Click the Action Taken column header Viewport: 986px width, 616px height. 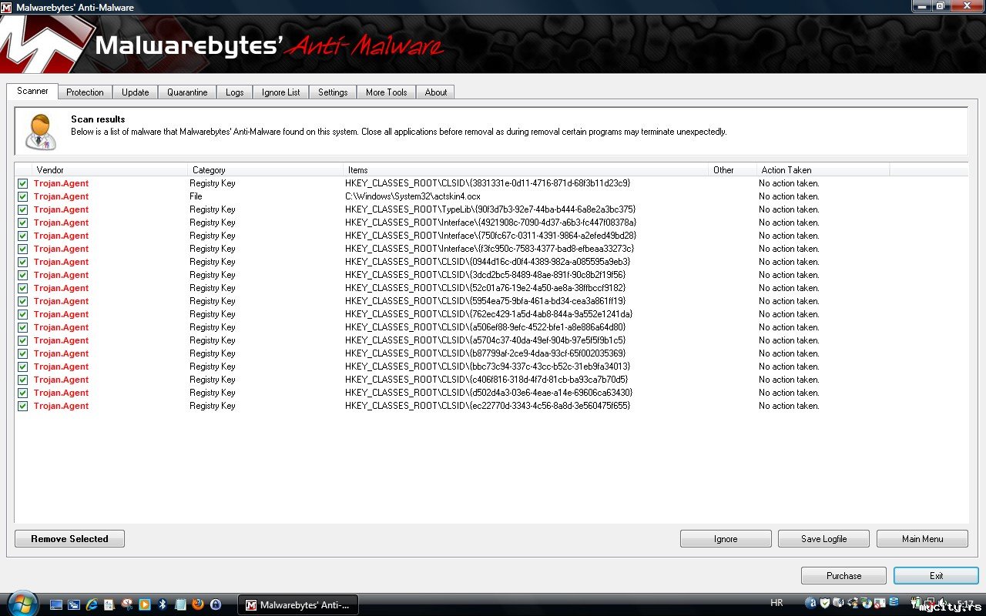tap(823, 170)
